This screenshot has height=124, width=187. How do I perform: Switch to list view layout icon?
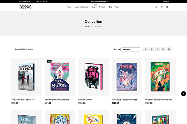click(x=146, y=49)
